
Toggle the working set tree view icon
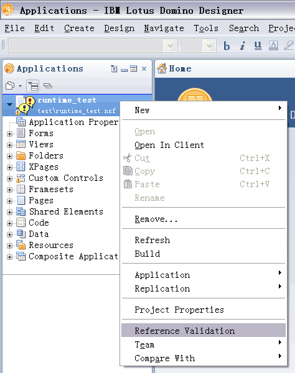33,86
